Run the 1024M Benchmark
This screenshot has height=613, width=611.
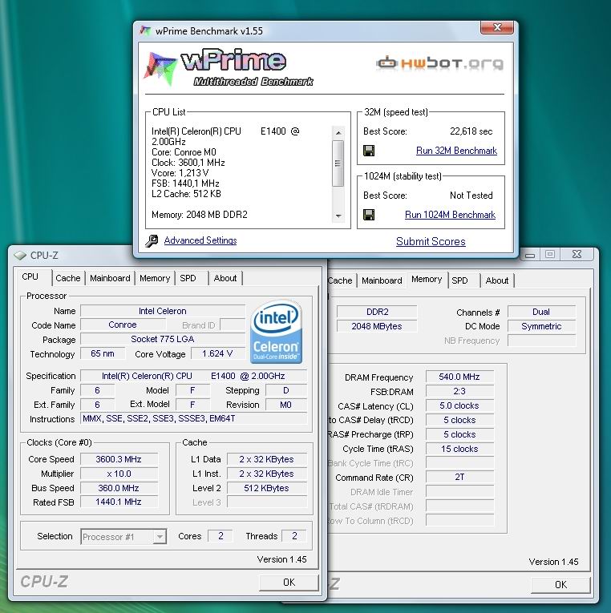click(450, 215)
